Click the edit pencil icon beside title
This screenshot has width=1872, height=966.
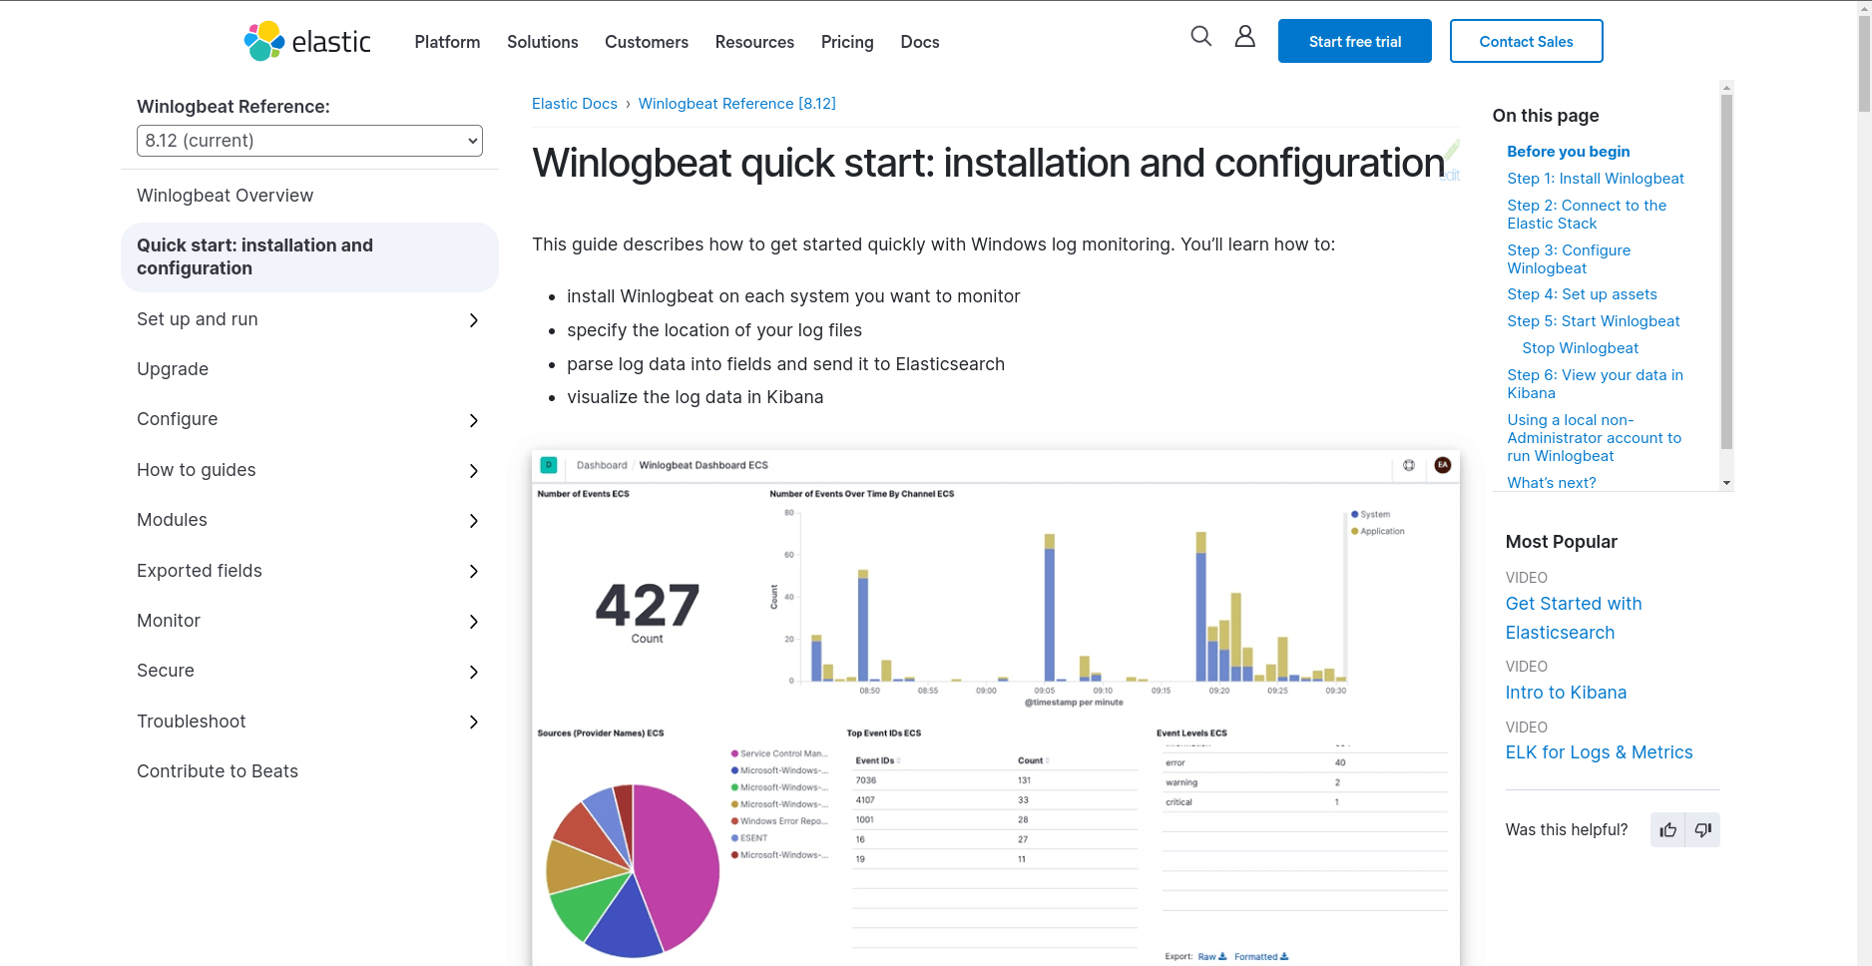1452,152
